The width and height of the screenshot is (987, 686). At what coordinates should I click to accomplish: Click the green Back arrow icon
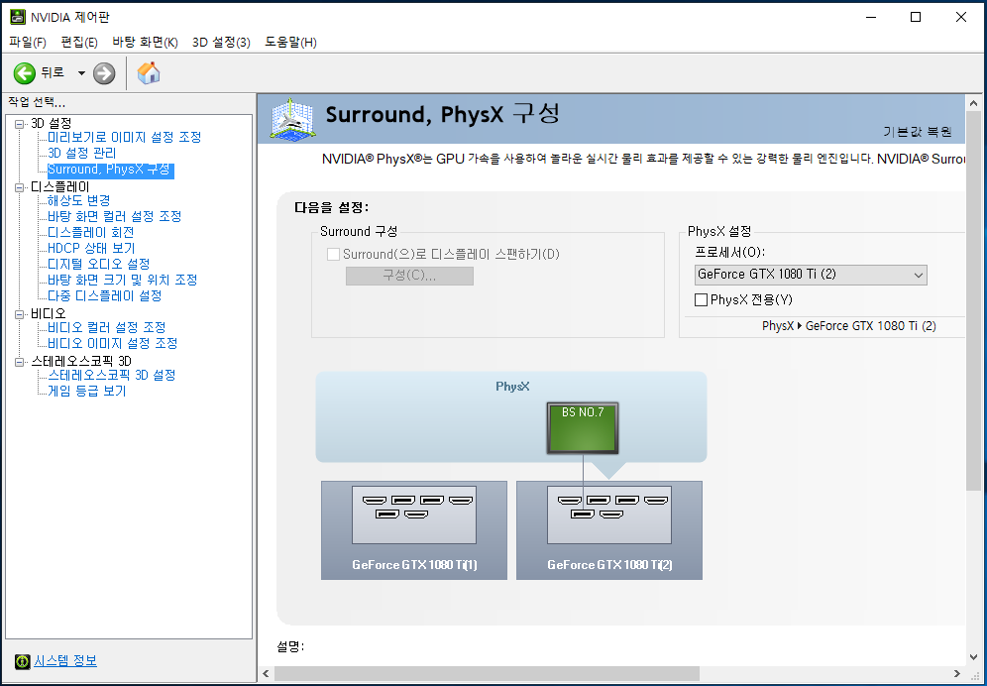[x=25, y=73]
